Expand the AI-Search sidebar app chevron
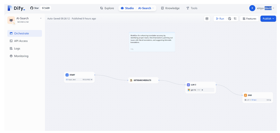 [41, 18]
